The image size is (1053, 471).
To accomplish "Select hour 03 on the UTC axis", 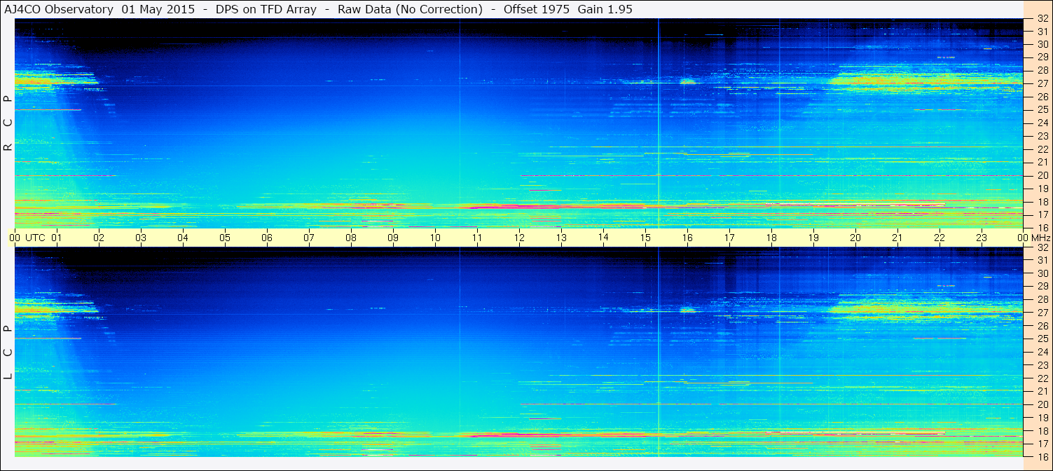I will (141, 238).
